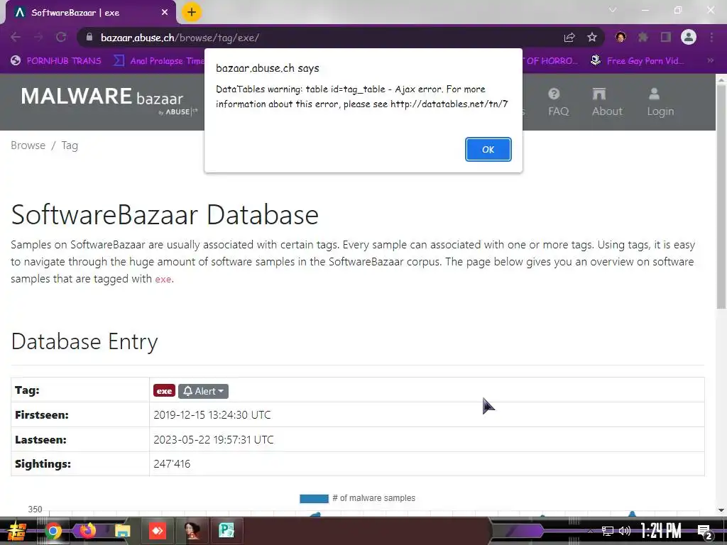
Task: Open File Explorer from the taskbar
Action: 122,531
